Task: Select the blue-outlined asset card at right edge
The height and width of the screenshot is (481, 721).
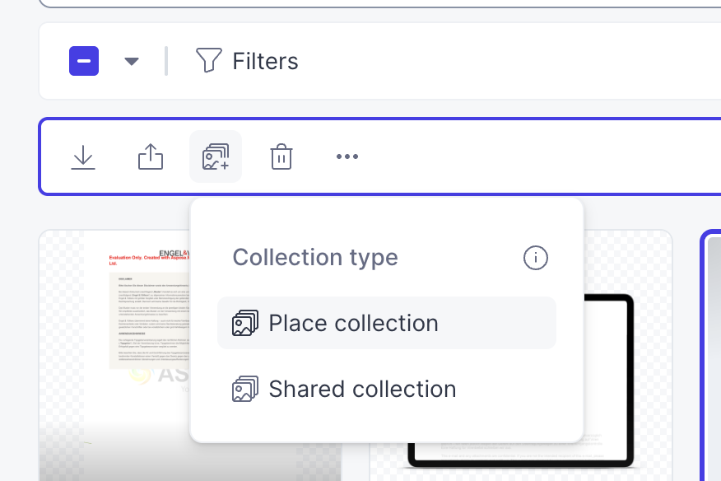Action: pos(710,355)
